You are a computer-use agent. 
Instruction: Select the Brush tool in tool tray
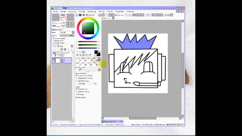(x=90, y=60)
